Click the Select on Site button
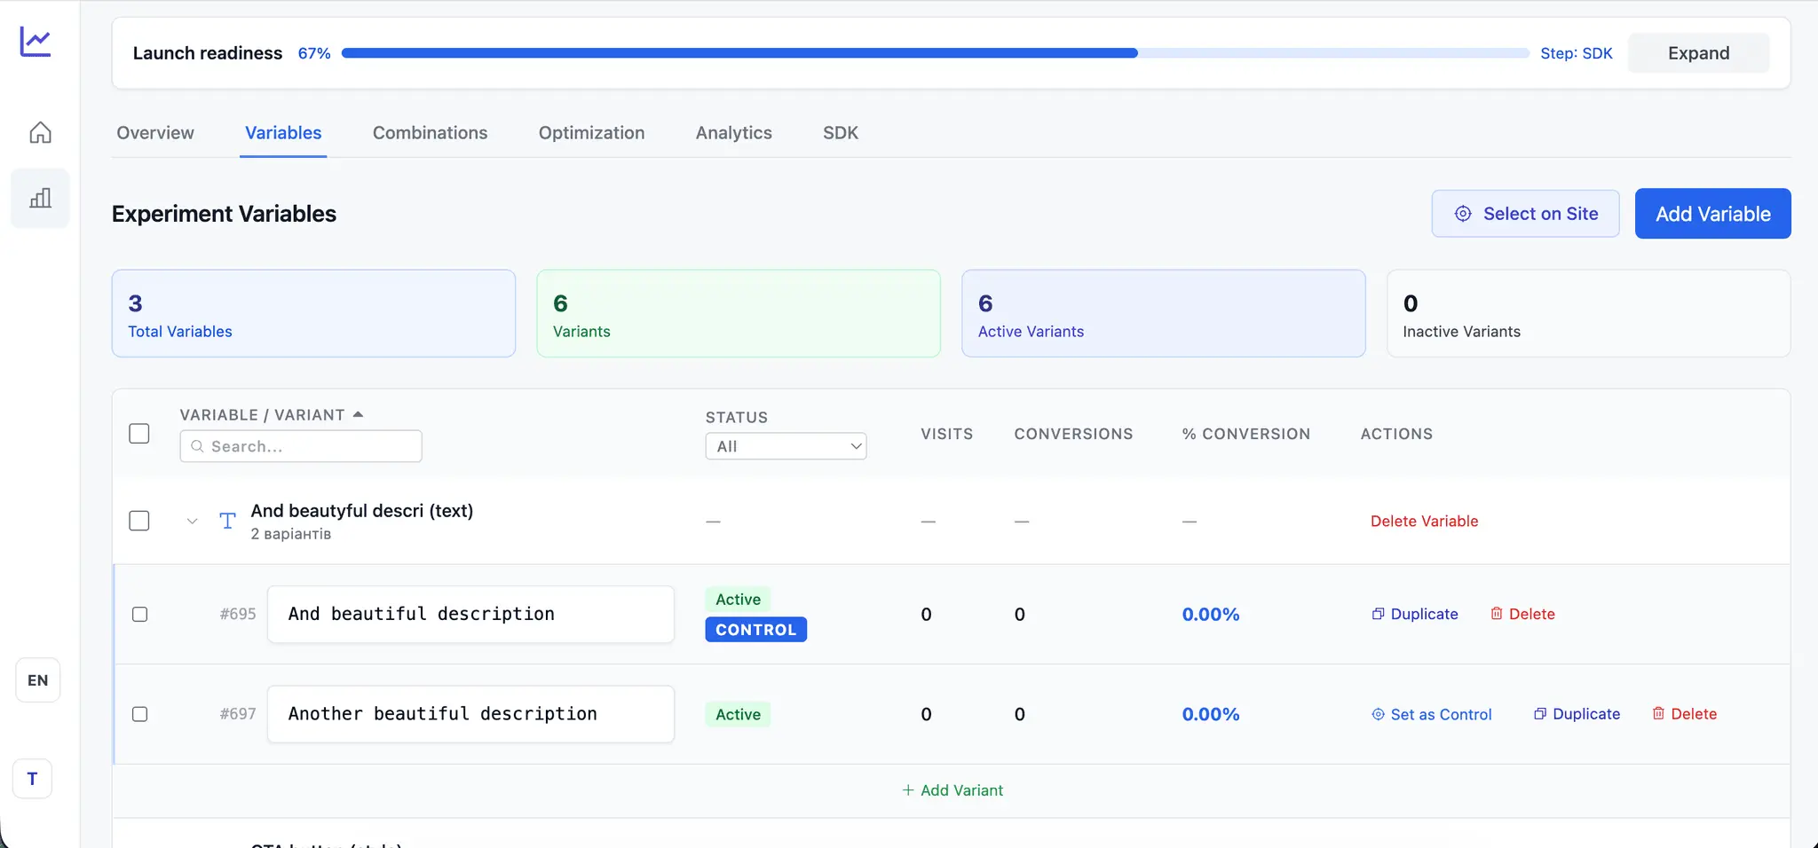1818x848 pixels. [1525, 214]
